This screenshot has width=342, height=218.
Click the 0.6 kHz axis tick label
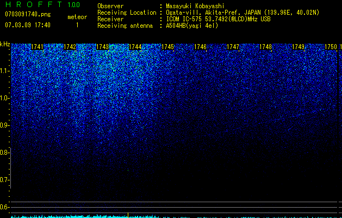pos(4,207)
